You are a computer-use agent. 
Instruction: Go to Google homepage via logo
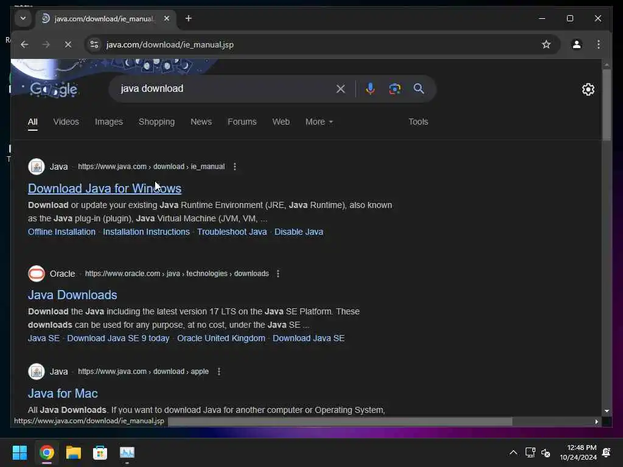pos(54,90)
